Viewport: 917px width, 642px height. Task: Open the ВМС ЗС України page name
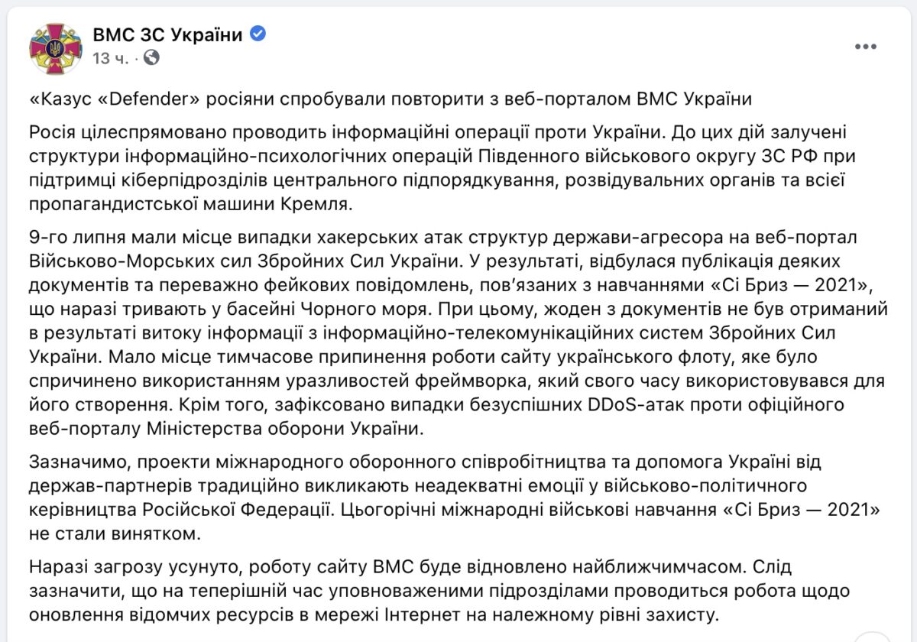point(167,34)
